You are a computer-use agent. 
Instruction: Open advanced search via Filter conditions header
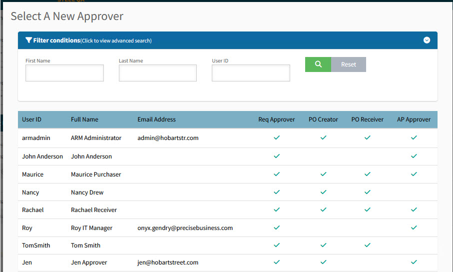(x=92, y=40)
